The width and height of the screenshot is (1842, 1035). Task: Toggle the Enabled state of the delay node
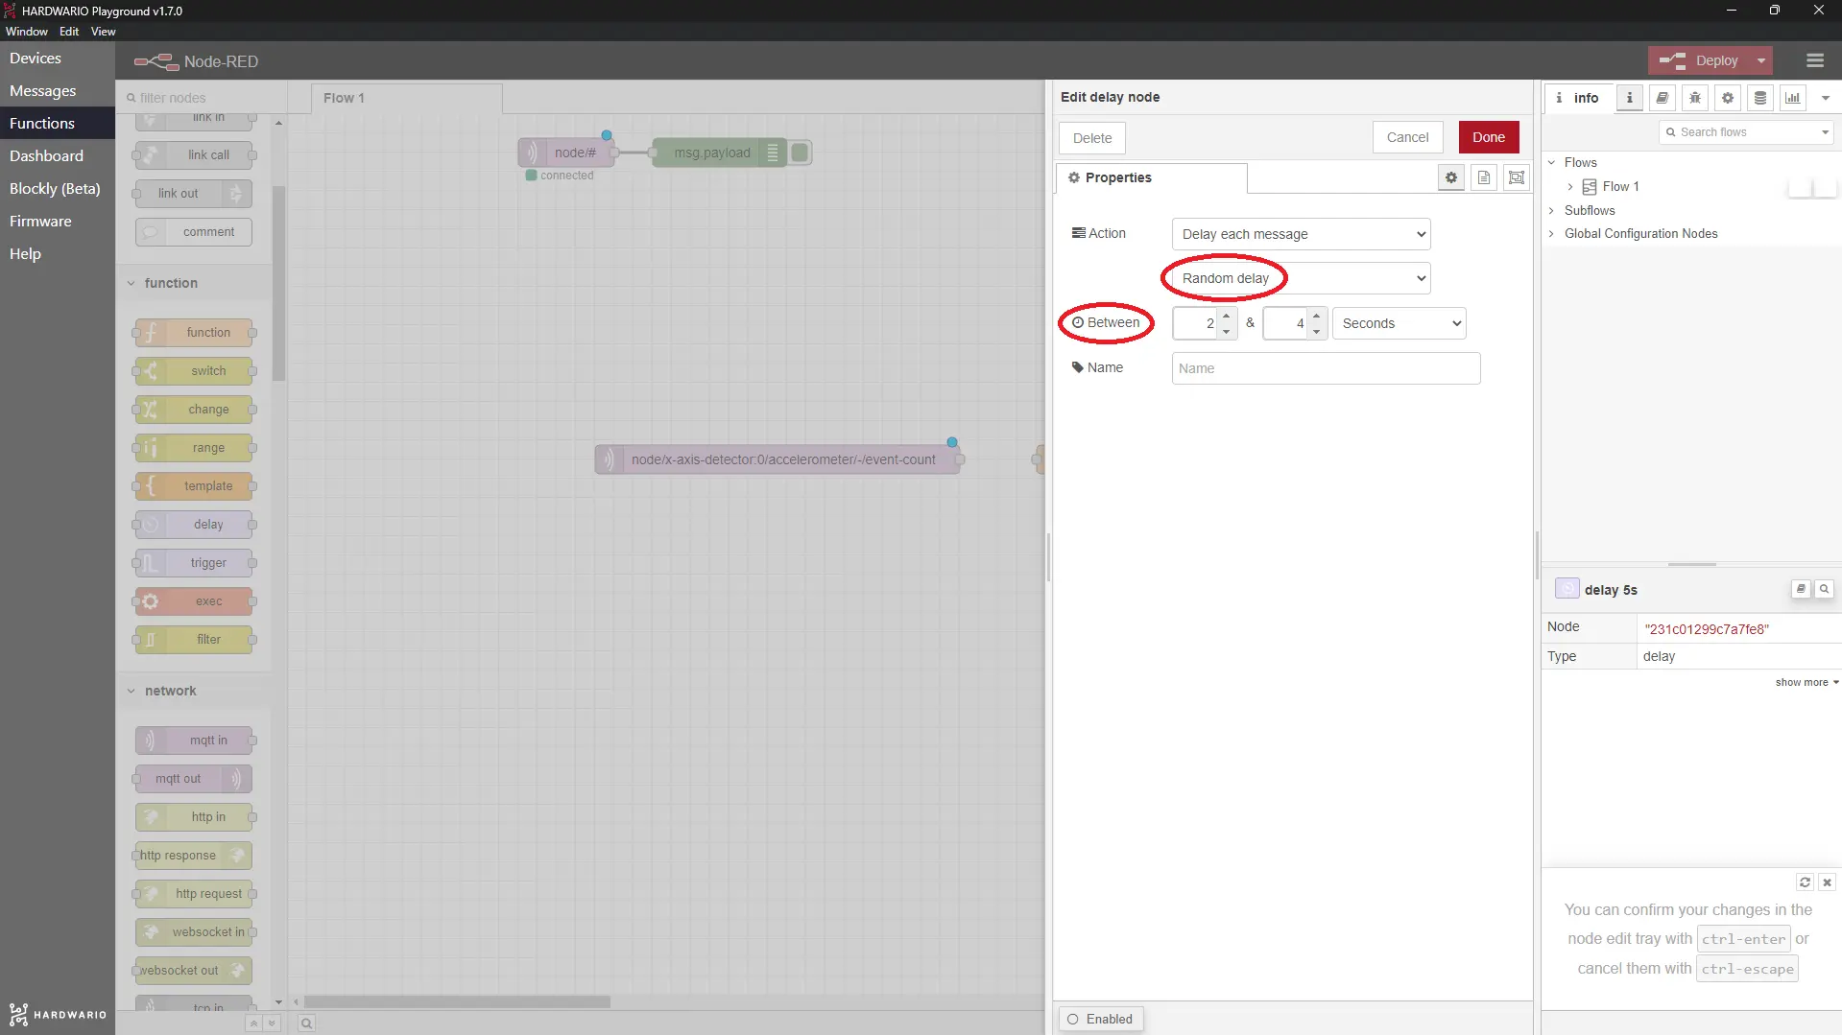coord(1101,1019)
